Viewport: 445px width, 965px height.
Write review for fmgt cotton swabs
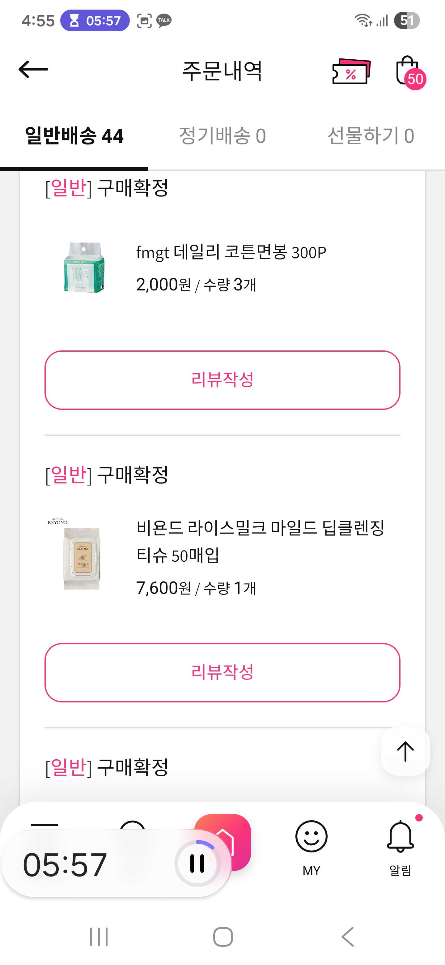(222, 380)
